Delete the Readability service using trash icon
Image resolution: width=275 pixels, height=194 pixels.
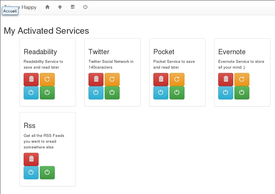31,79
